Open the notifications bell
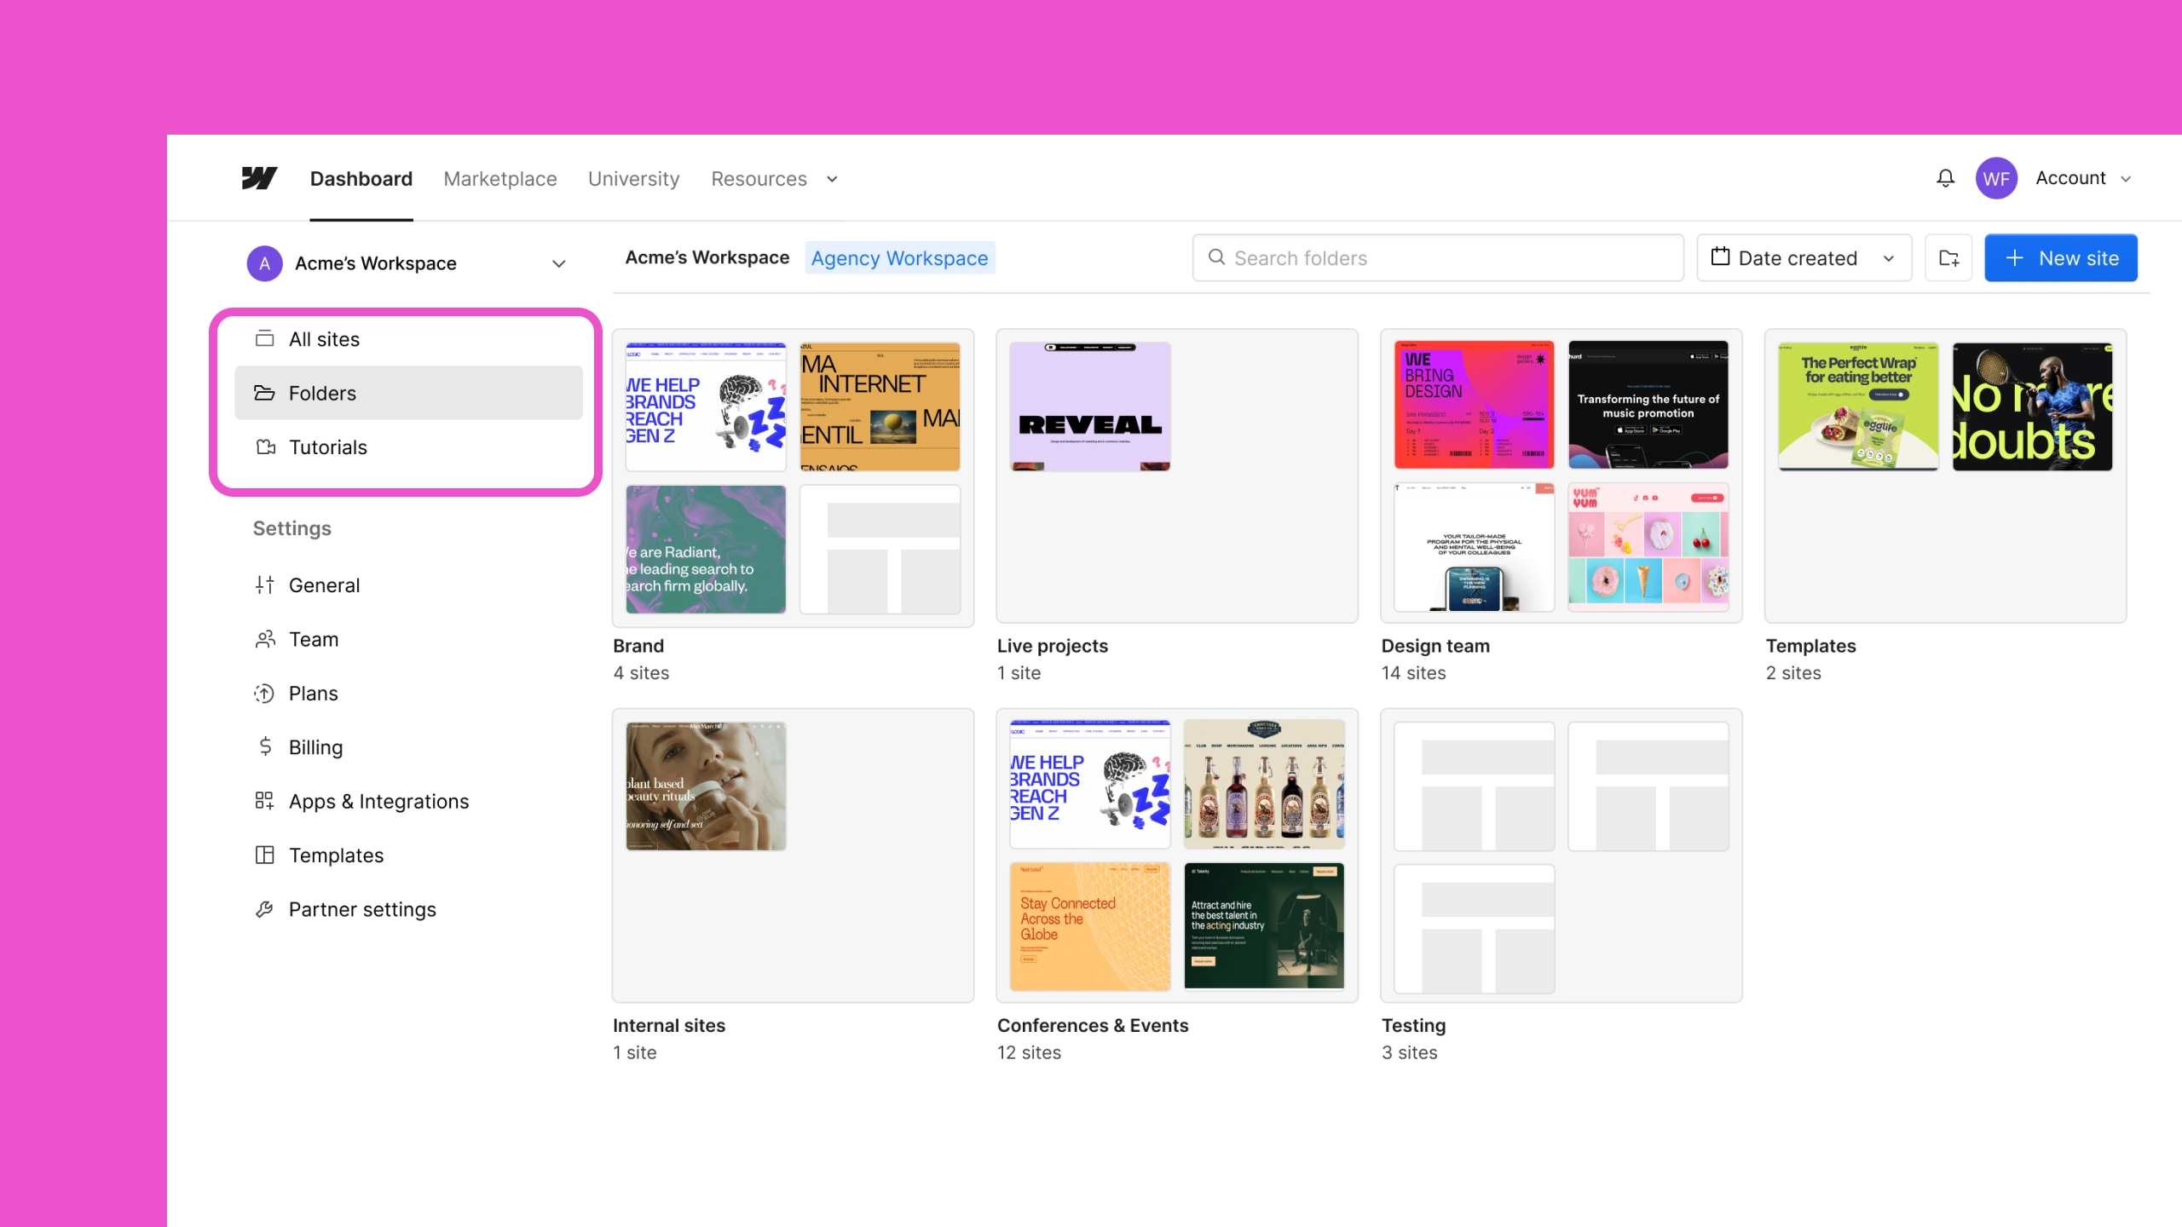Viewport: 2182px width, 1227px height. pos(1945,178)
